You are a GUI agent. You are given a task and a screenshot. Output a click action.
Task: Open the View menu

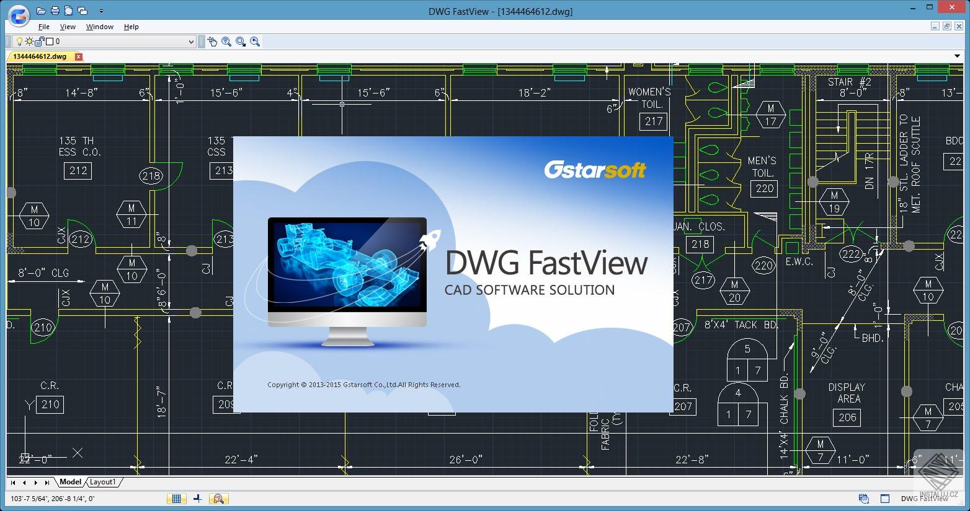pyautogui.click(x=67, y=27)
